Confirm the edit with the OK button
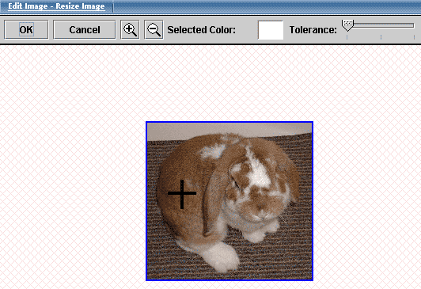Viewport: 421px width, 289px height. pos(26,29)
